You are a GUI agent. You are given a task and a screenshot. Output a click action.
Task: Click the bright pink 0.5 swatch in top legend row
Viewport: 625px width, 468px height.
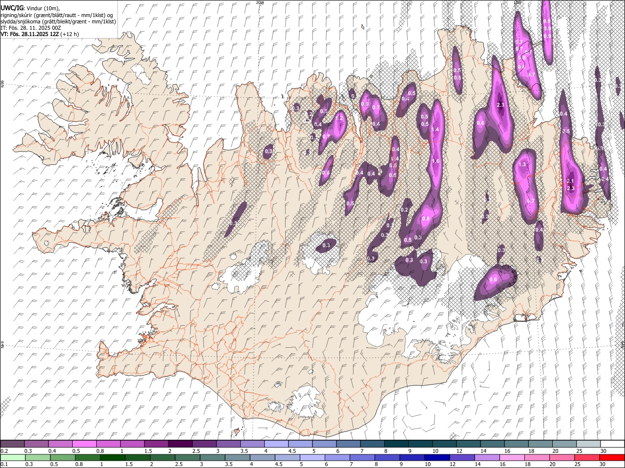point(84,444)
